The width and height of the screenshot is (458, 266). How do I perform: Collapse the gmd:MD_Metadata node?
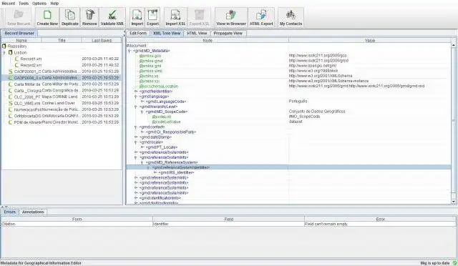click(130, 51)
